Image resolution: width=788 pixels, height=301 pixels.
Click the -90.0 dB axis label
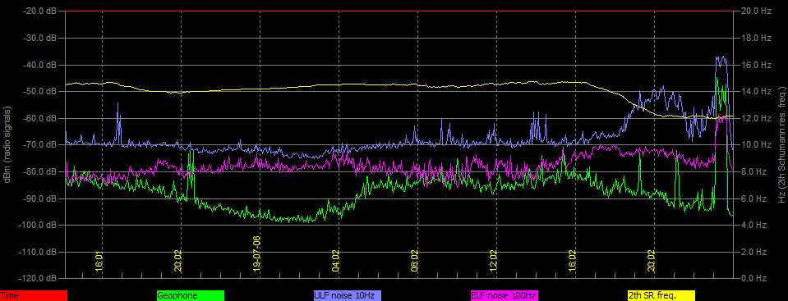point(39,198)
